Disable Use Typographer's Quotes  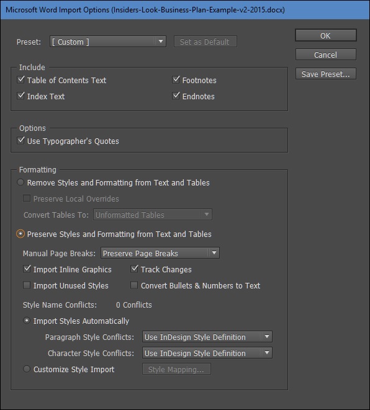[20, 140]
